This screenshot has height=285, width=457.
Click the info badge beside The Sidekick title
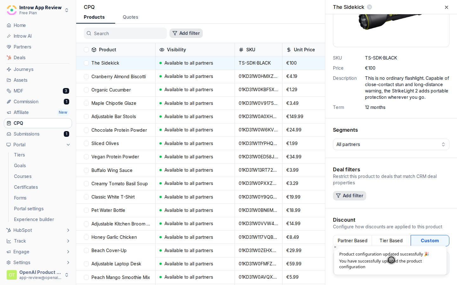coord(369,7)
